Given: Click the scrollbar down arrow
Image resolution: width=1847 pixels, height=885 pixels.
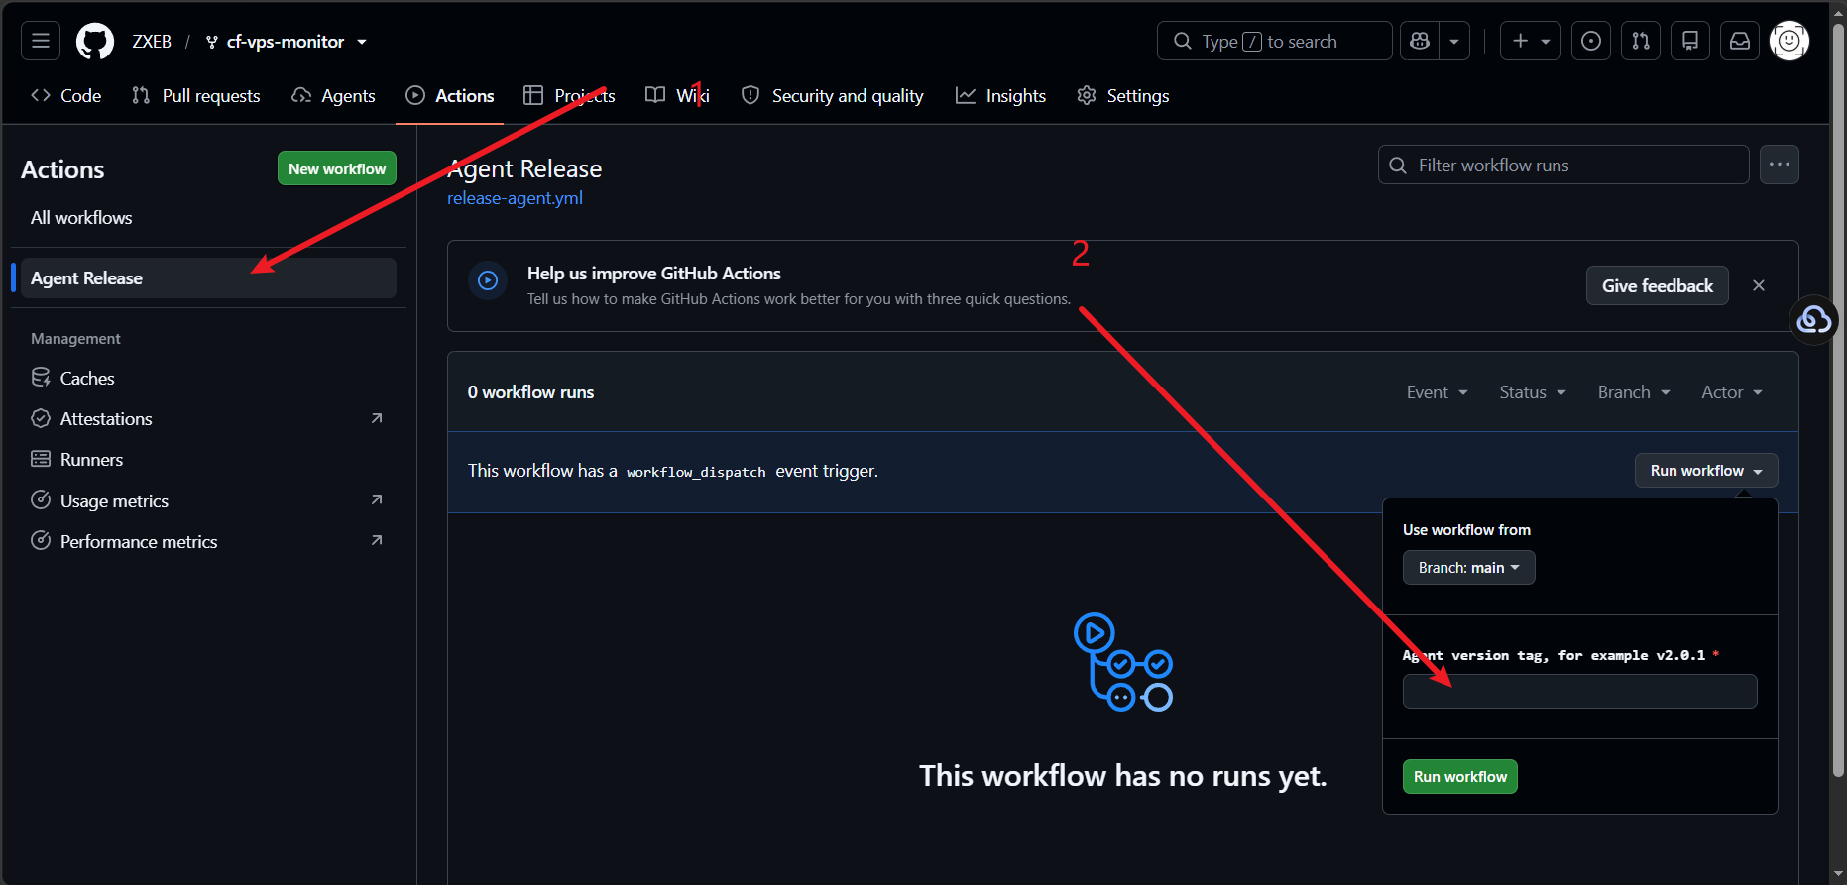Looking at the screenshot, I should [x=1838, y=874].
